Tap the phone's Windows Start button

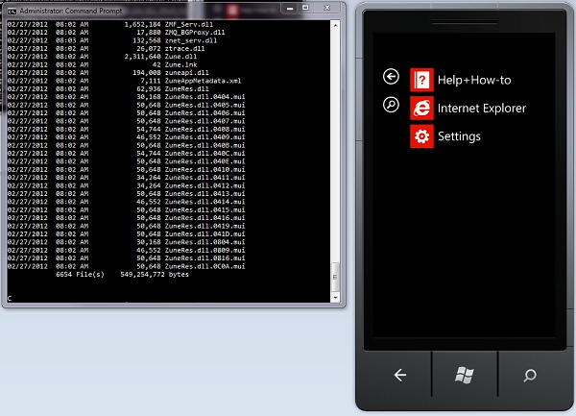(x=465, y=376)
